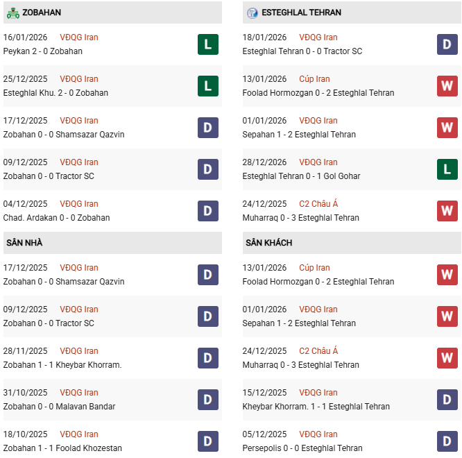The width and height of the screenshot is (462, 458).
Task: Click the D badge for Esteghlal Tehran vs Tractor SC
Action: [447, 44]
